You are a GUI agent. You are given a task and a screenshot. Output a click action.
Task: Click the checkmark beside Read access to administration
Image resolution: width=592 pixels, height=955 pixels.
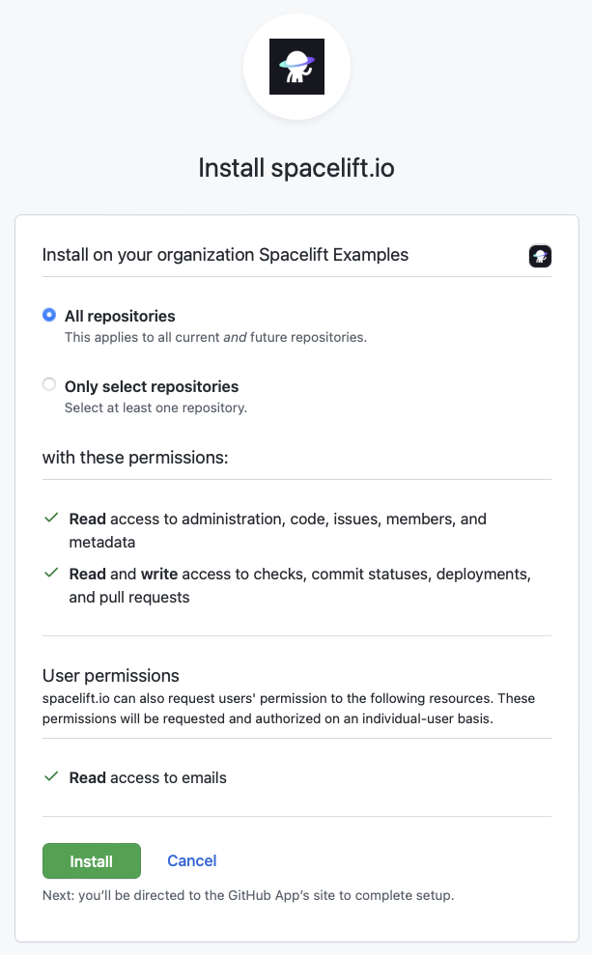(x=51, y=518)
